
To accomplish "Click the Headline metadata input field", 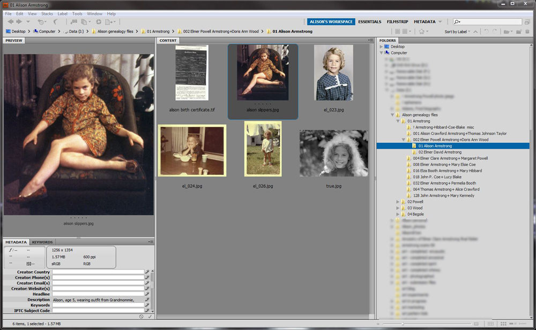I will 98,294.
